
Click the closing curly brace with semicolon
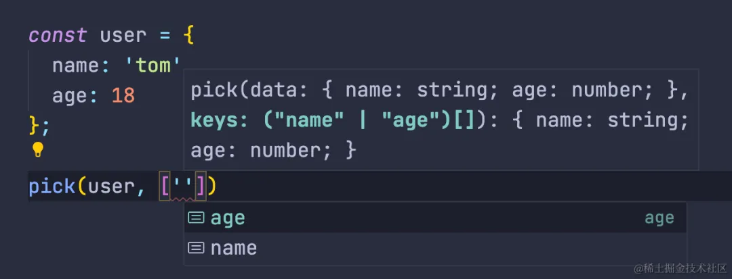pyautogui.click(x=39, y=125)
